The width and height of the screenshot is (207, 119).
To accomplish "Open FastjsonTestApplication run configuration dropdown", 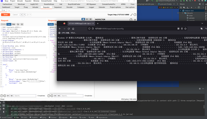I will pyautogui.click(x=166, y=1).
